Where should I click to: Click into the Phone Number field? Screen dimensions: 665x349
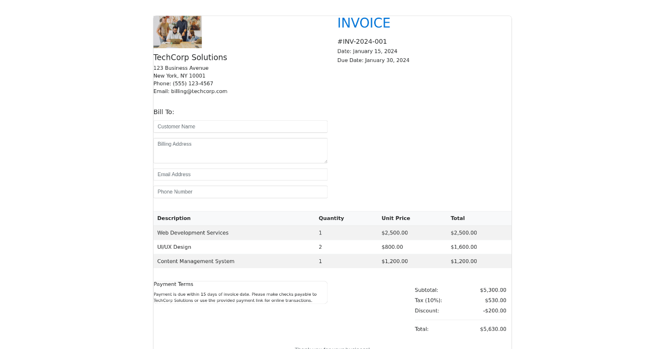click(x=240, y=192)
